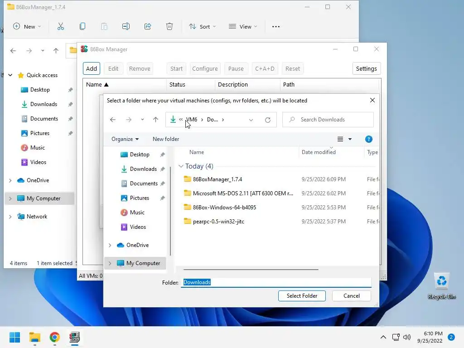Click the Cut icon in File Explorer toolbar
Screen dimensions: 464x348
coord(61,27)
